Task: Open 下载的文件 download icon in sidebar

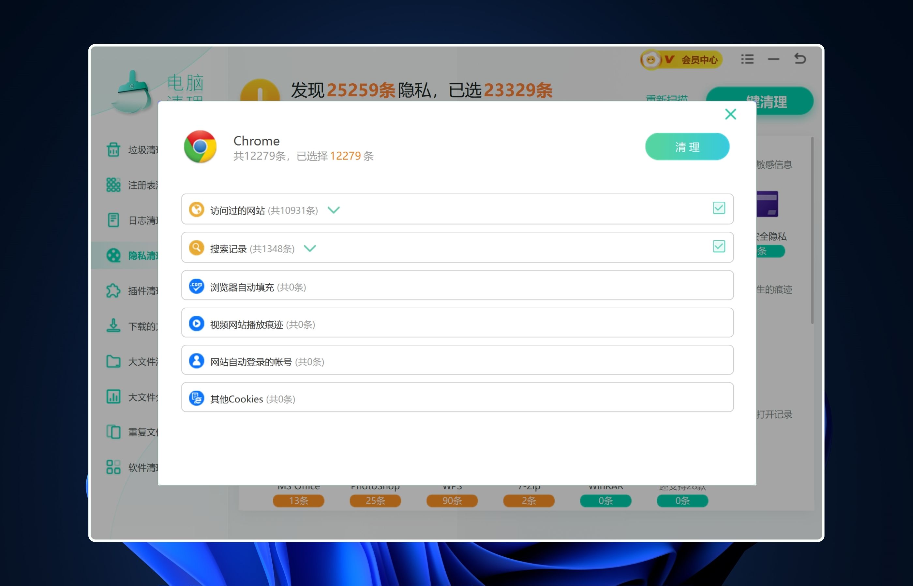Action: (113, 326)
